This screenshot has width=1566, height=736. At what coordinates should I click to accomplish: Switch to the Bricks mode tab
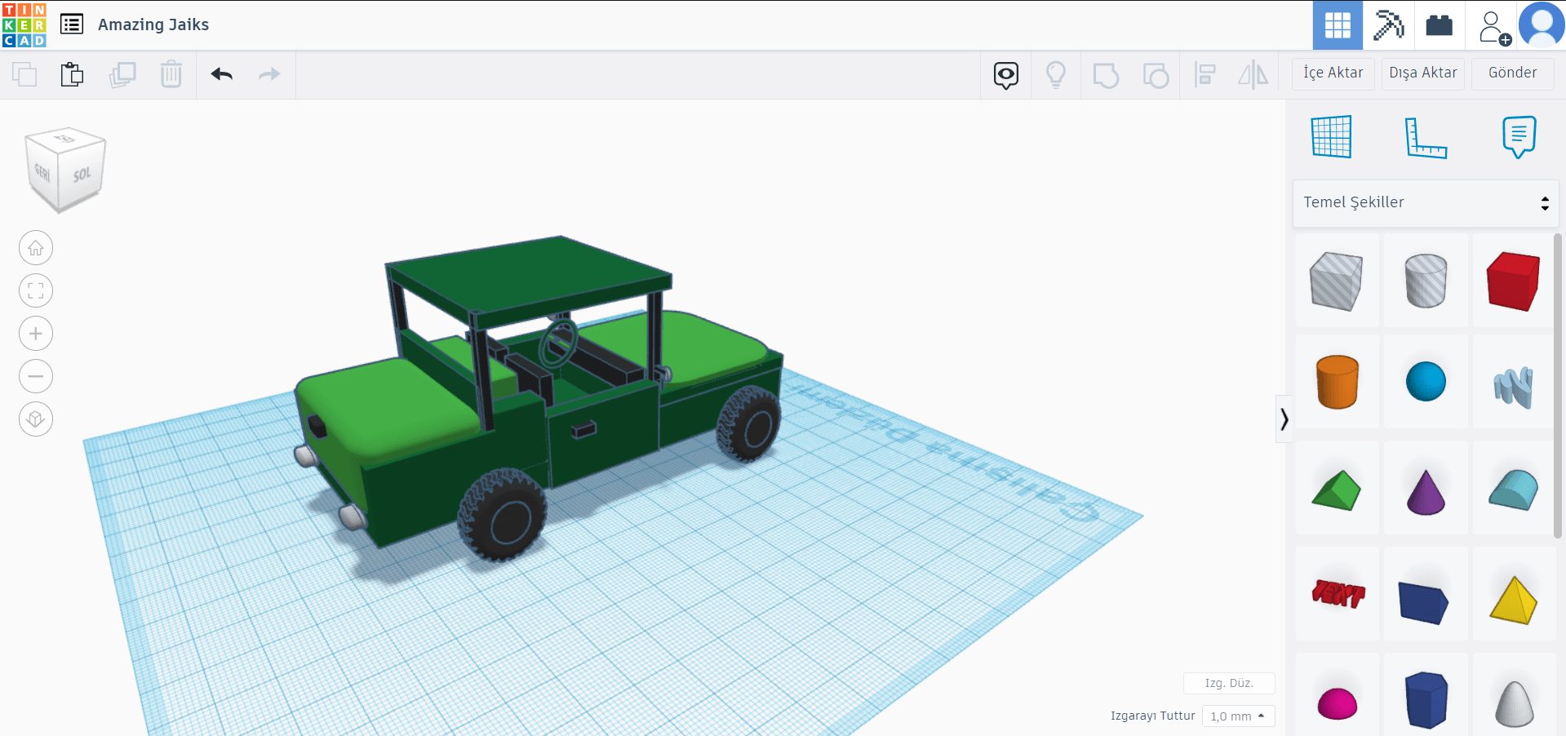click(x=1439, y=24)
